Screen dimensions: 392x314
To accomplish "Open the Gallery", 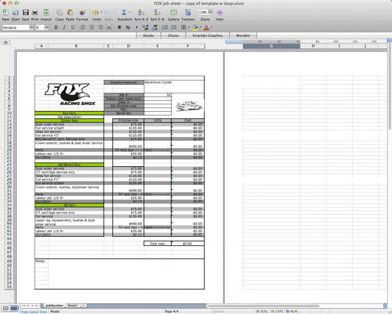I will [x=173, y=12].
